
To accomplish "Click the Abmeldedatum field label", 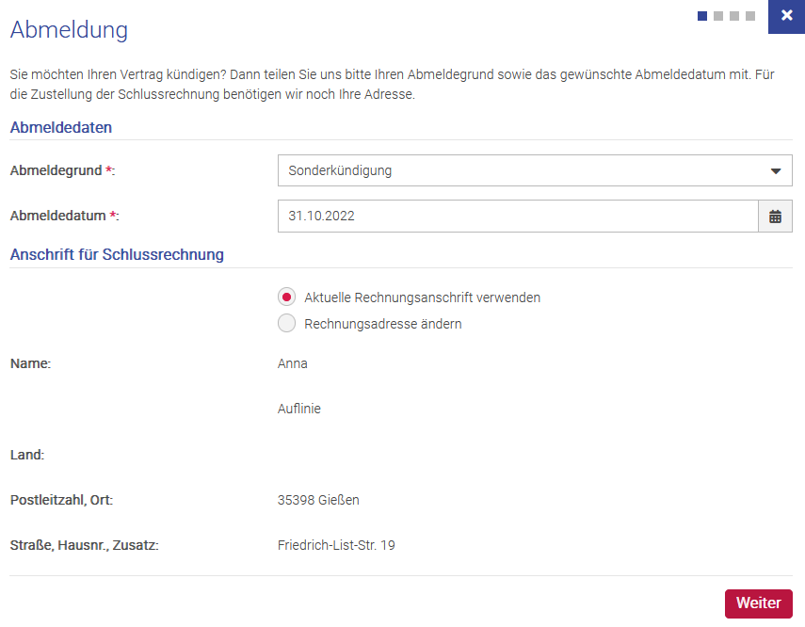I will coord(58,217).
